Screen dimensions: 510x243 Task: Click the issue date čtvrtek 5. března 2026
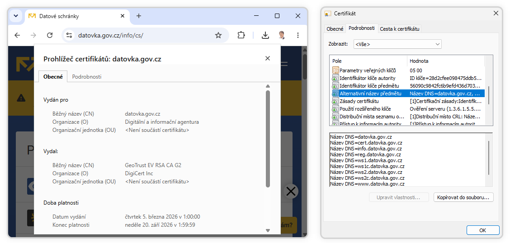(x=162, y=217)
